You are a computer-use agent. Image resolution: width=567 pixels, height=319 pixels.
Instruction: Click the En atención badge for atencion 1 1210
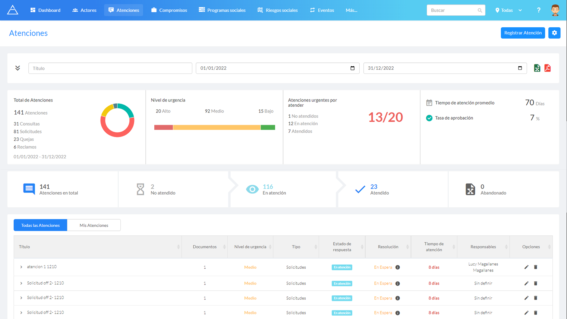342,267
